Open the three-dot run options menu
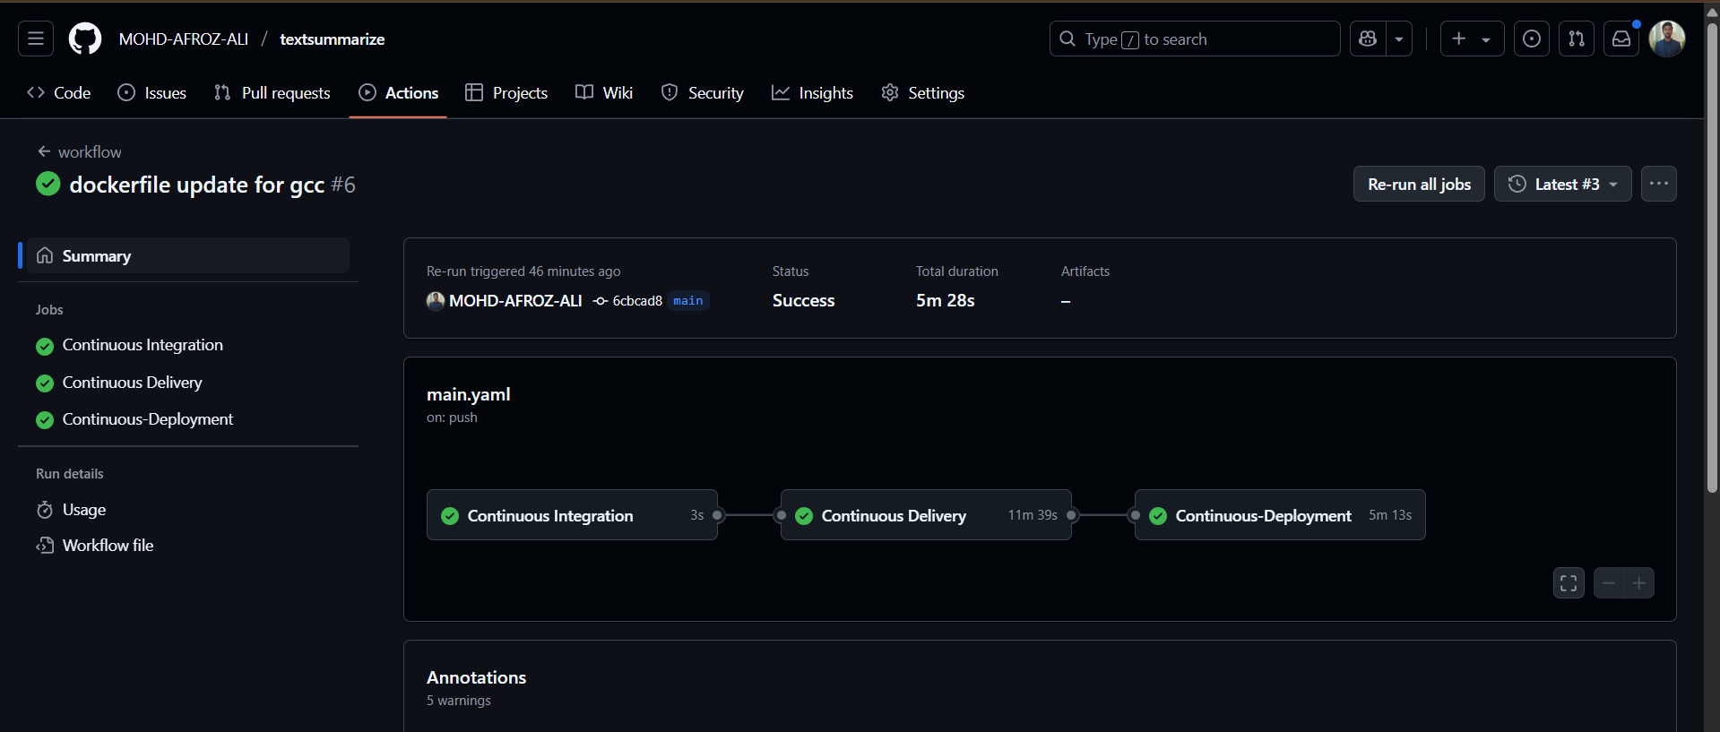The image size is (1720, 732). [x=1659, y=184]
